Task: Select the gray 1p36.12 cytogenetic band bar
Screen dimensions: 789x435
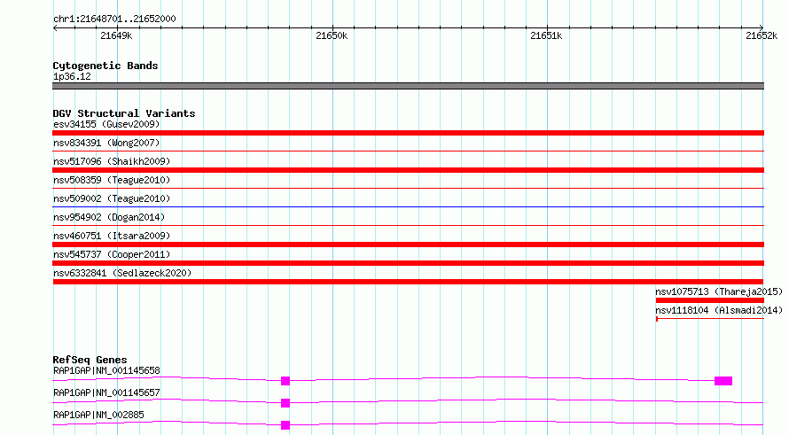Action: tap(408, 86)
